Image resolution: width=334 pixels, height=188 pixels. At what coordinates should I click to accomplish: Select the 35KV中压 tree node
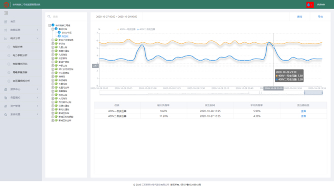tap(67, 33)
